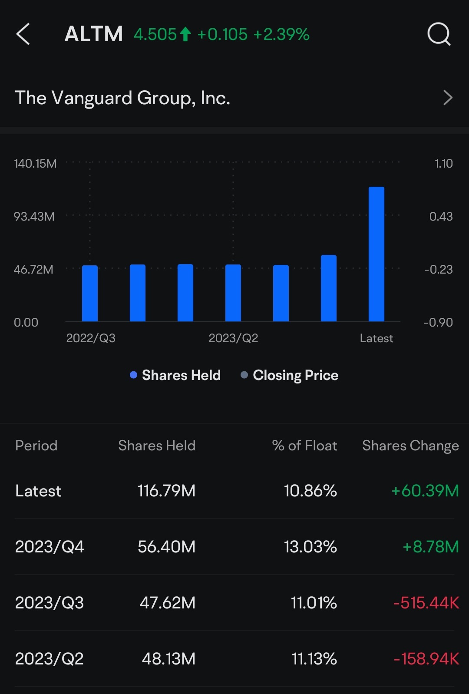The image size is (469, 694).
Task: Tap the 56.40M shares held value
Action: pos(166,547)
